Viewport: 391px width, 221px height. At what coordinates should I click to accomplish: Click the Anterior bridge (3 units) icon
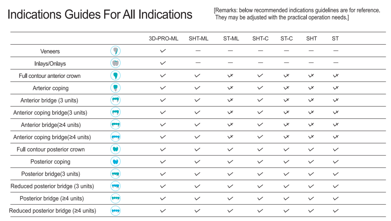[115, 100]
